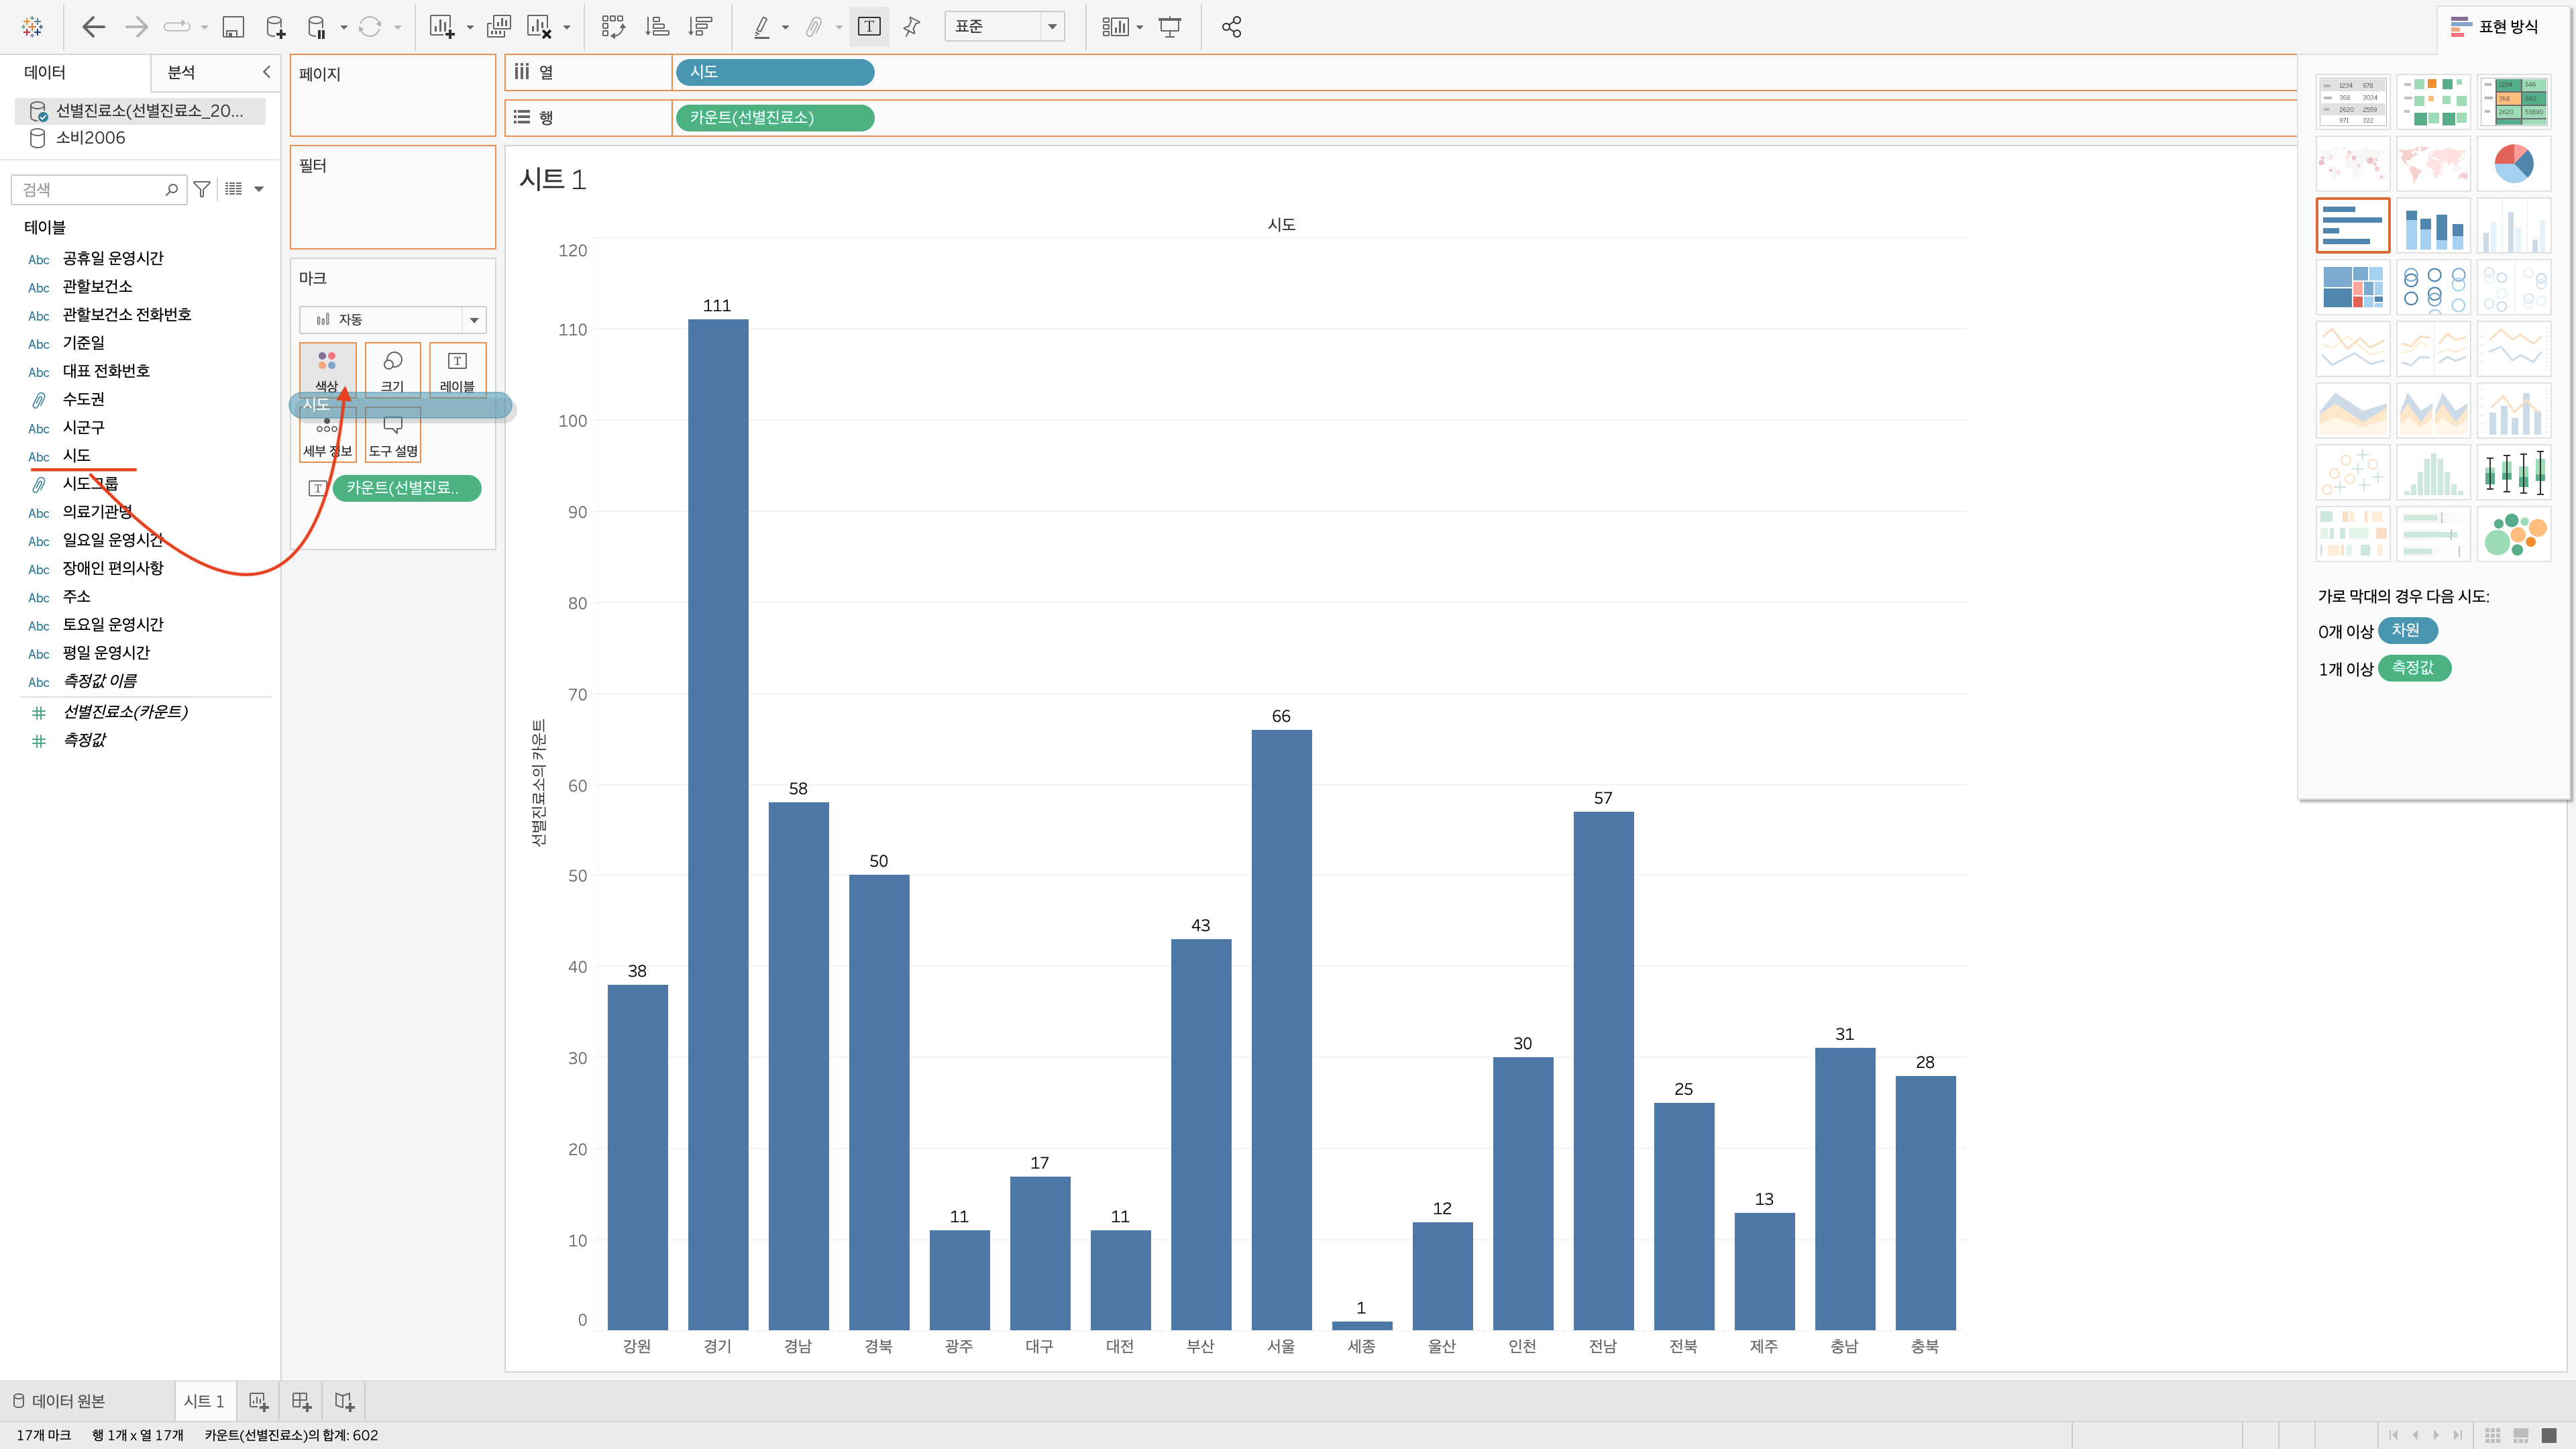Viewport: 2576px width, 1449px height.
Task: Click the new worksheet tab icon
Action: tap(258, 1401)
